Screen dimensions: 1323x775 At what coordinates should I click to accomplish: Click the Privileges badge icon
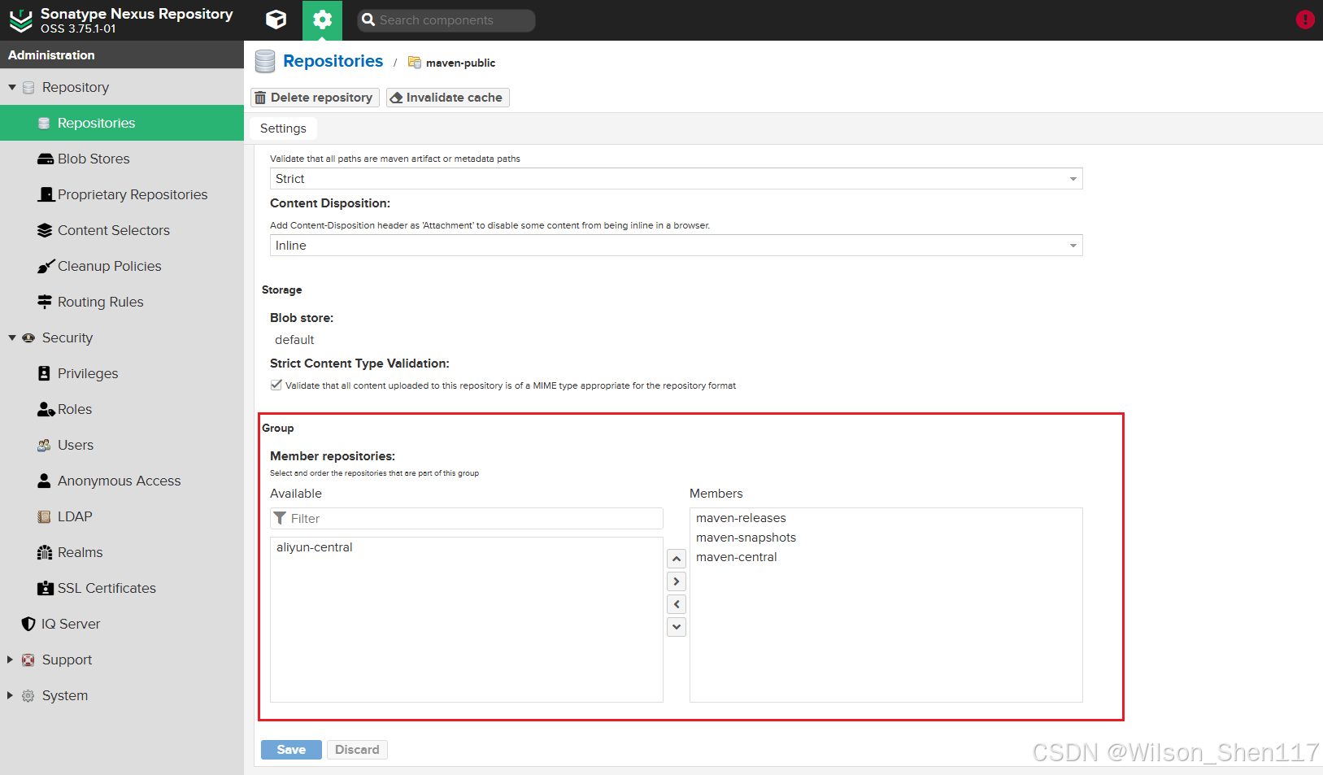click(45, 373)
